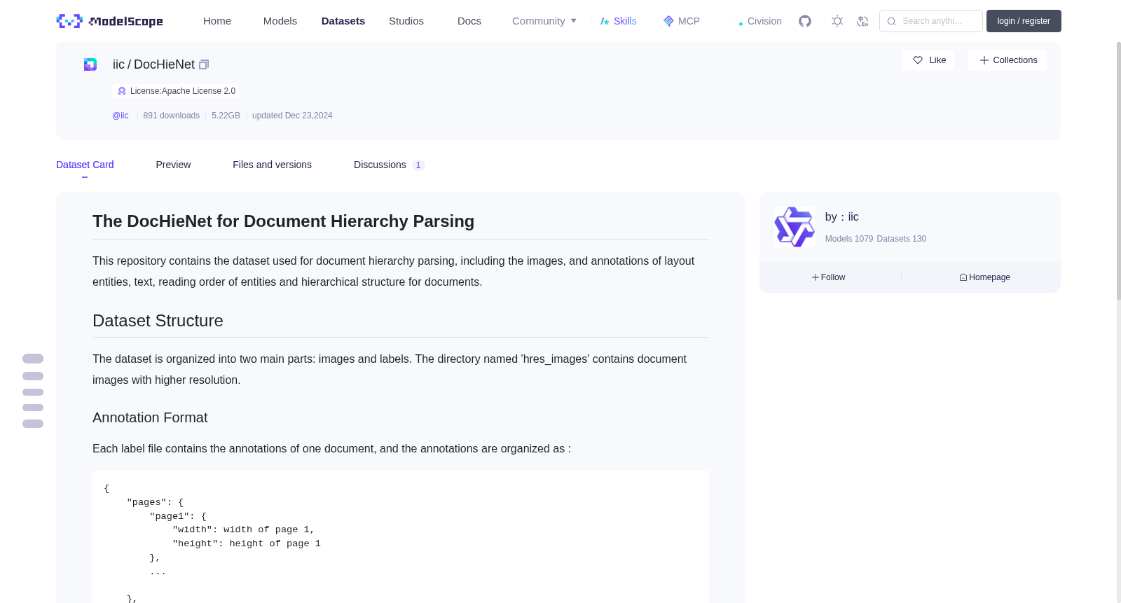
Task: Click the iic organization logo
Action: pyautogui.click(x=795, y=227)
